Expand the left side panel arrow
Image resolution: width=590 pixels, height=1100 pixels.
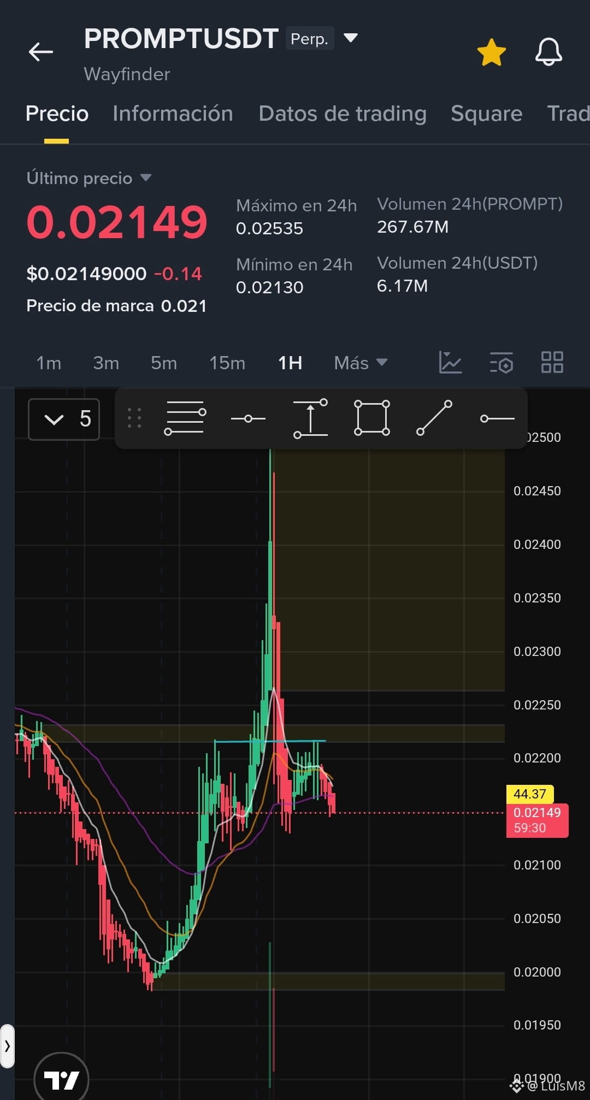[7, 1046]
